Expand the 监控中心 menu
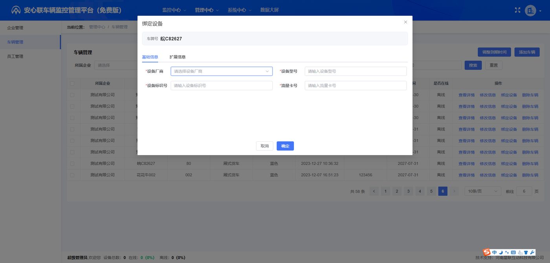550x263 pixels. point(174,10)
